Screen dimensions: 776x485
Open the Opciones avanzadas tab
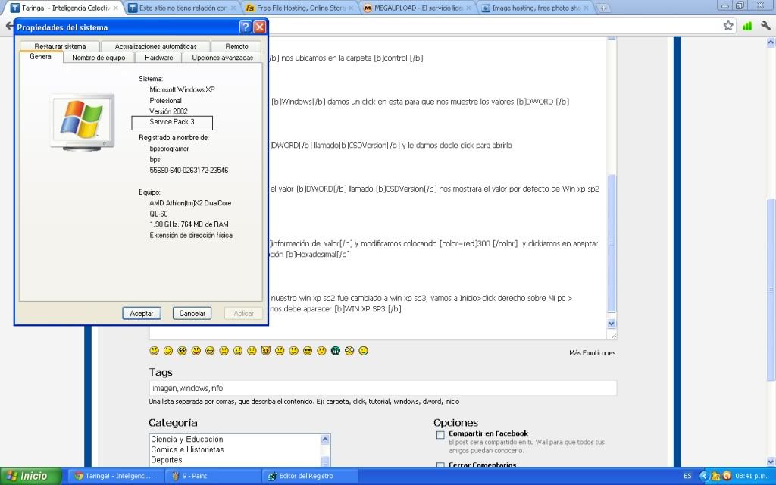pyautogui.click(x=222, y=58)
